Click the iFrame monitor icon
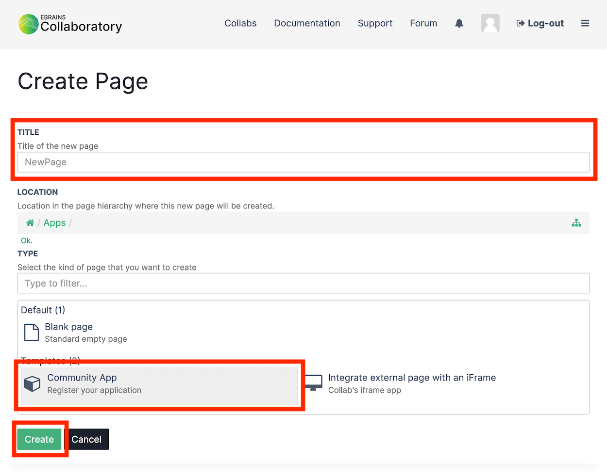Image resolution: width=607 pixels, height=476 pixels. point(313,383)
